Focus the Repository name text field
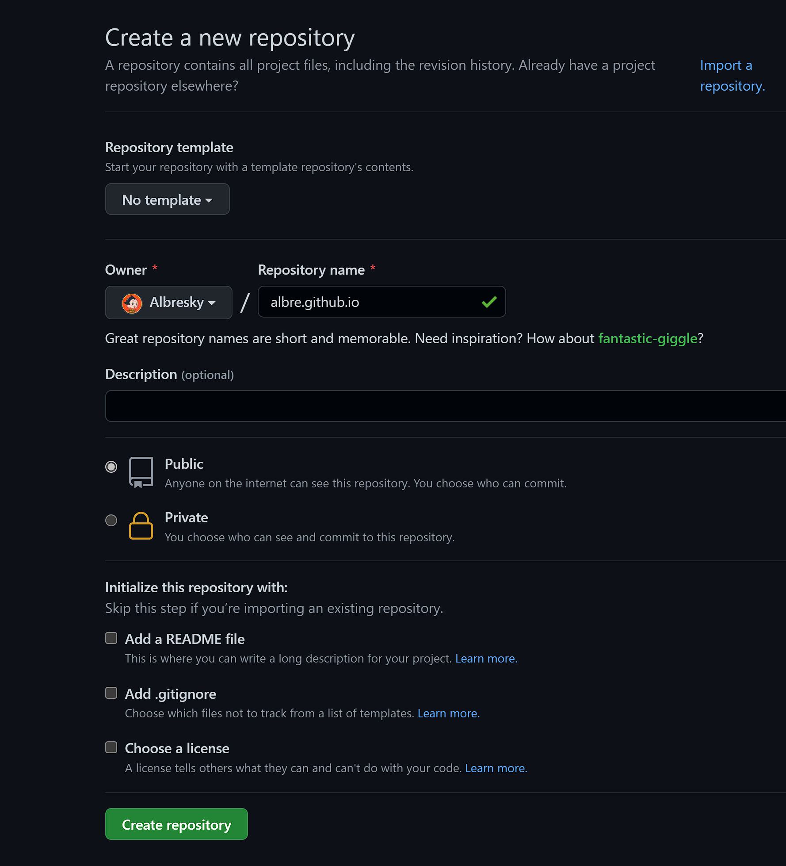The width and height of the screenshot is (786, 866). [371, 302]
